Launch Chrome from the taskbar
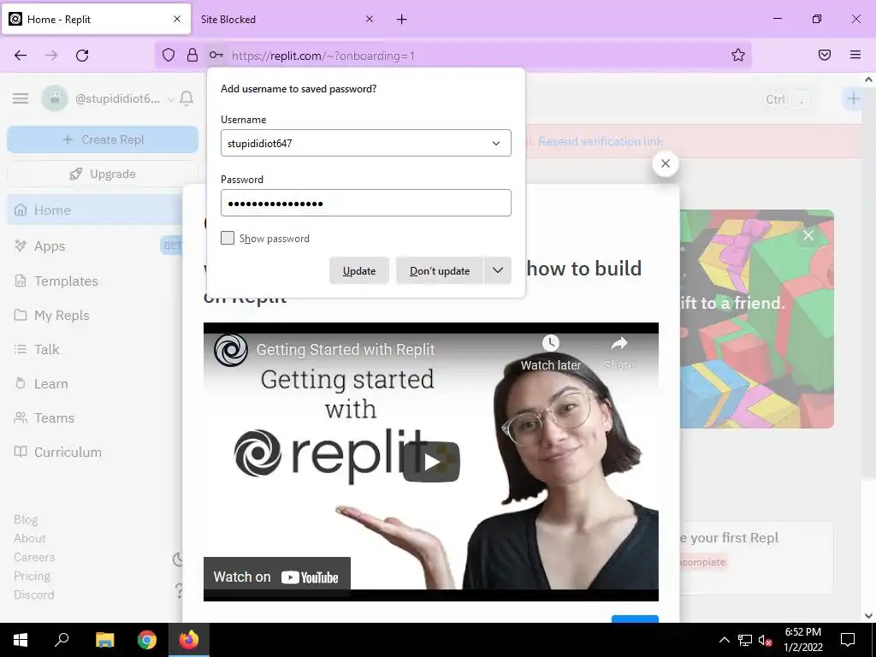 [x=147, y=640]
